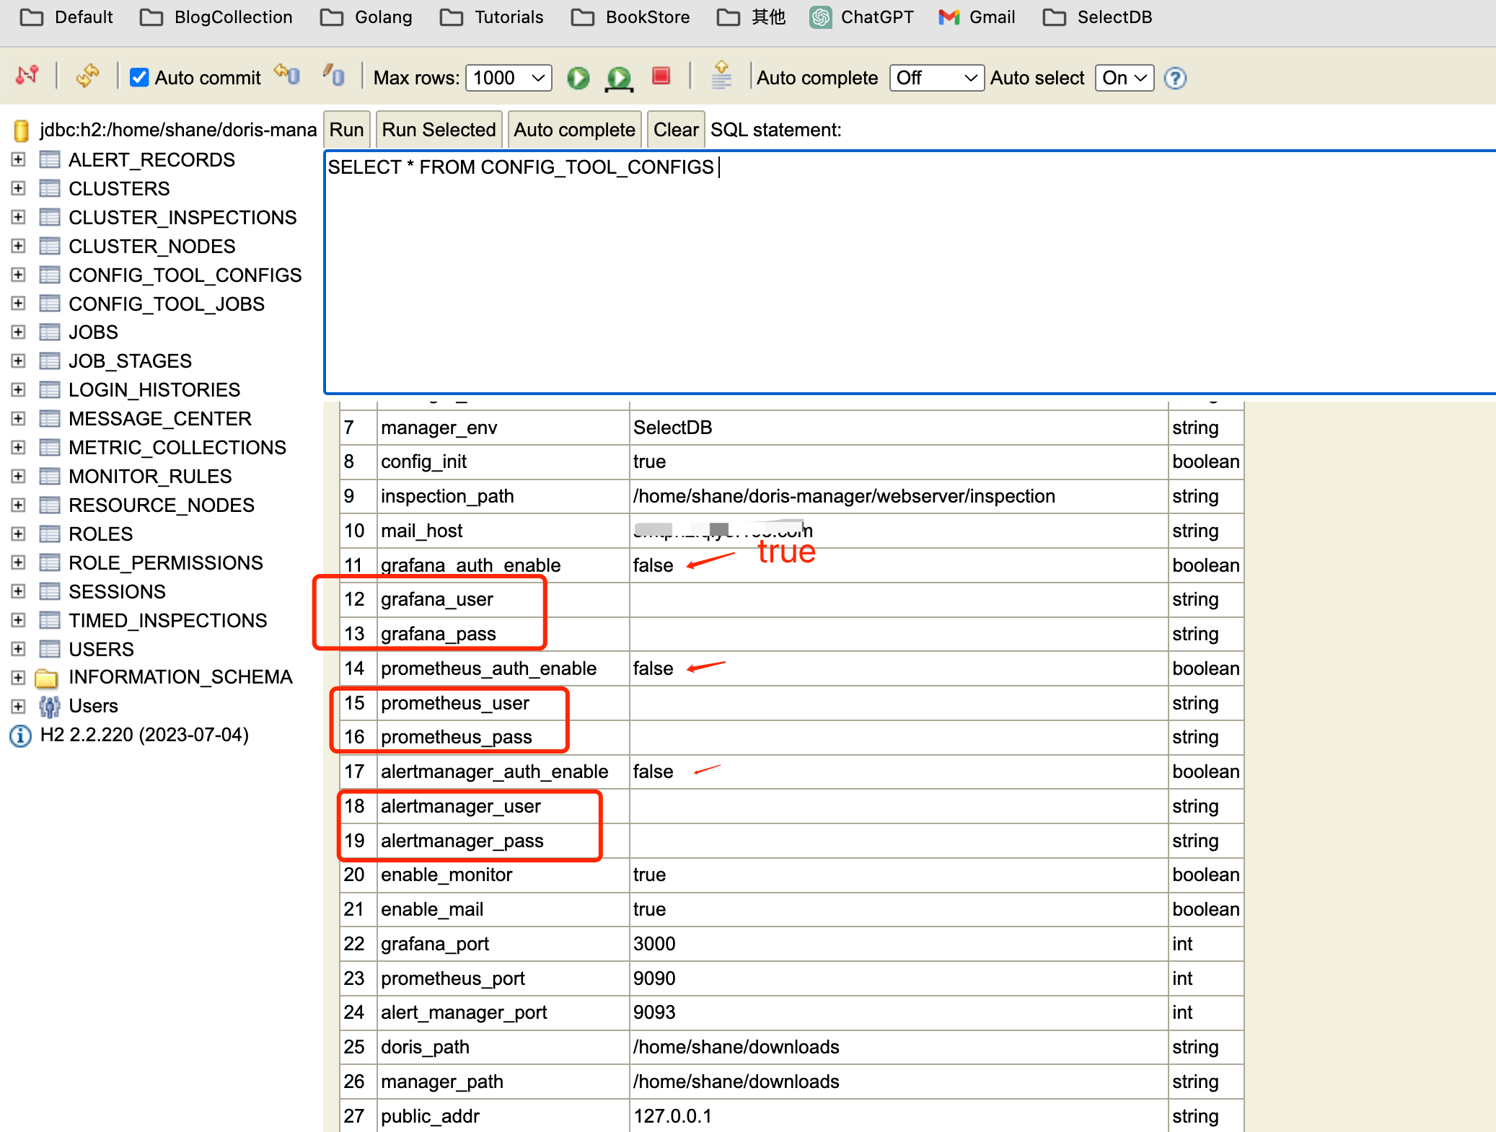Expand the CONFIG_TOOL_CONFIGS tree node

[19, 275]
